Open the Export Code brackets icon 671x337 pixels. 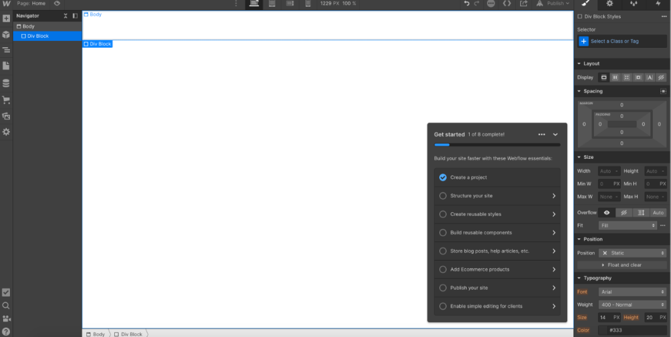pos(507,4)
